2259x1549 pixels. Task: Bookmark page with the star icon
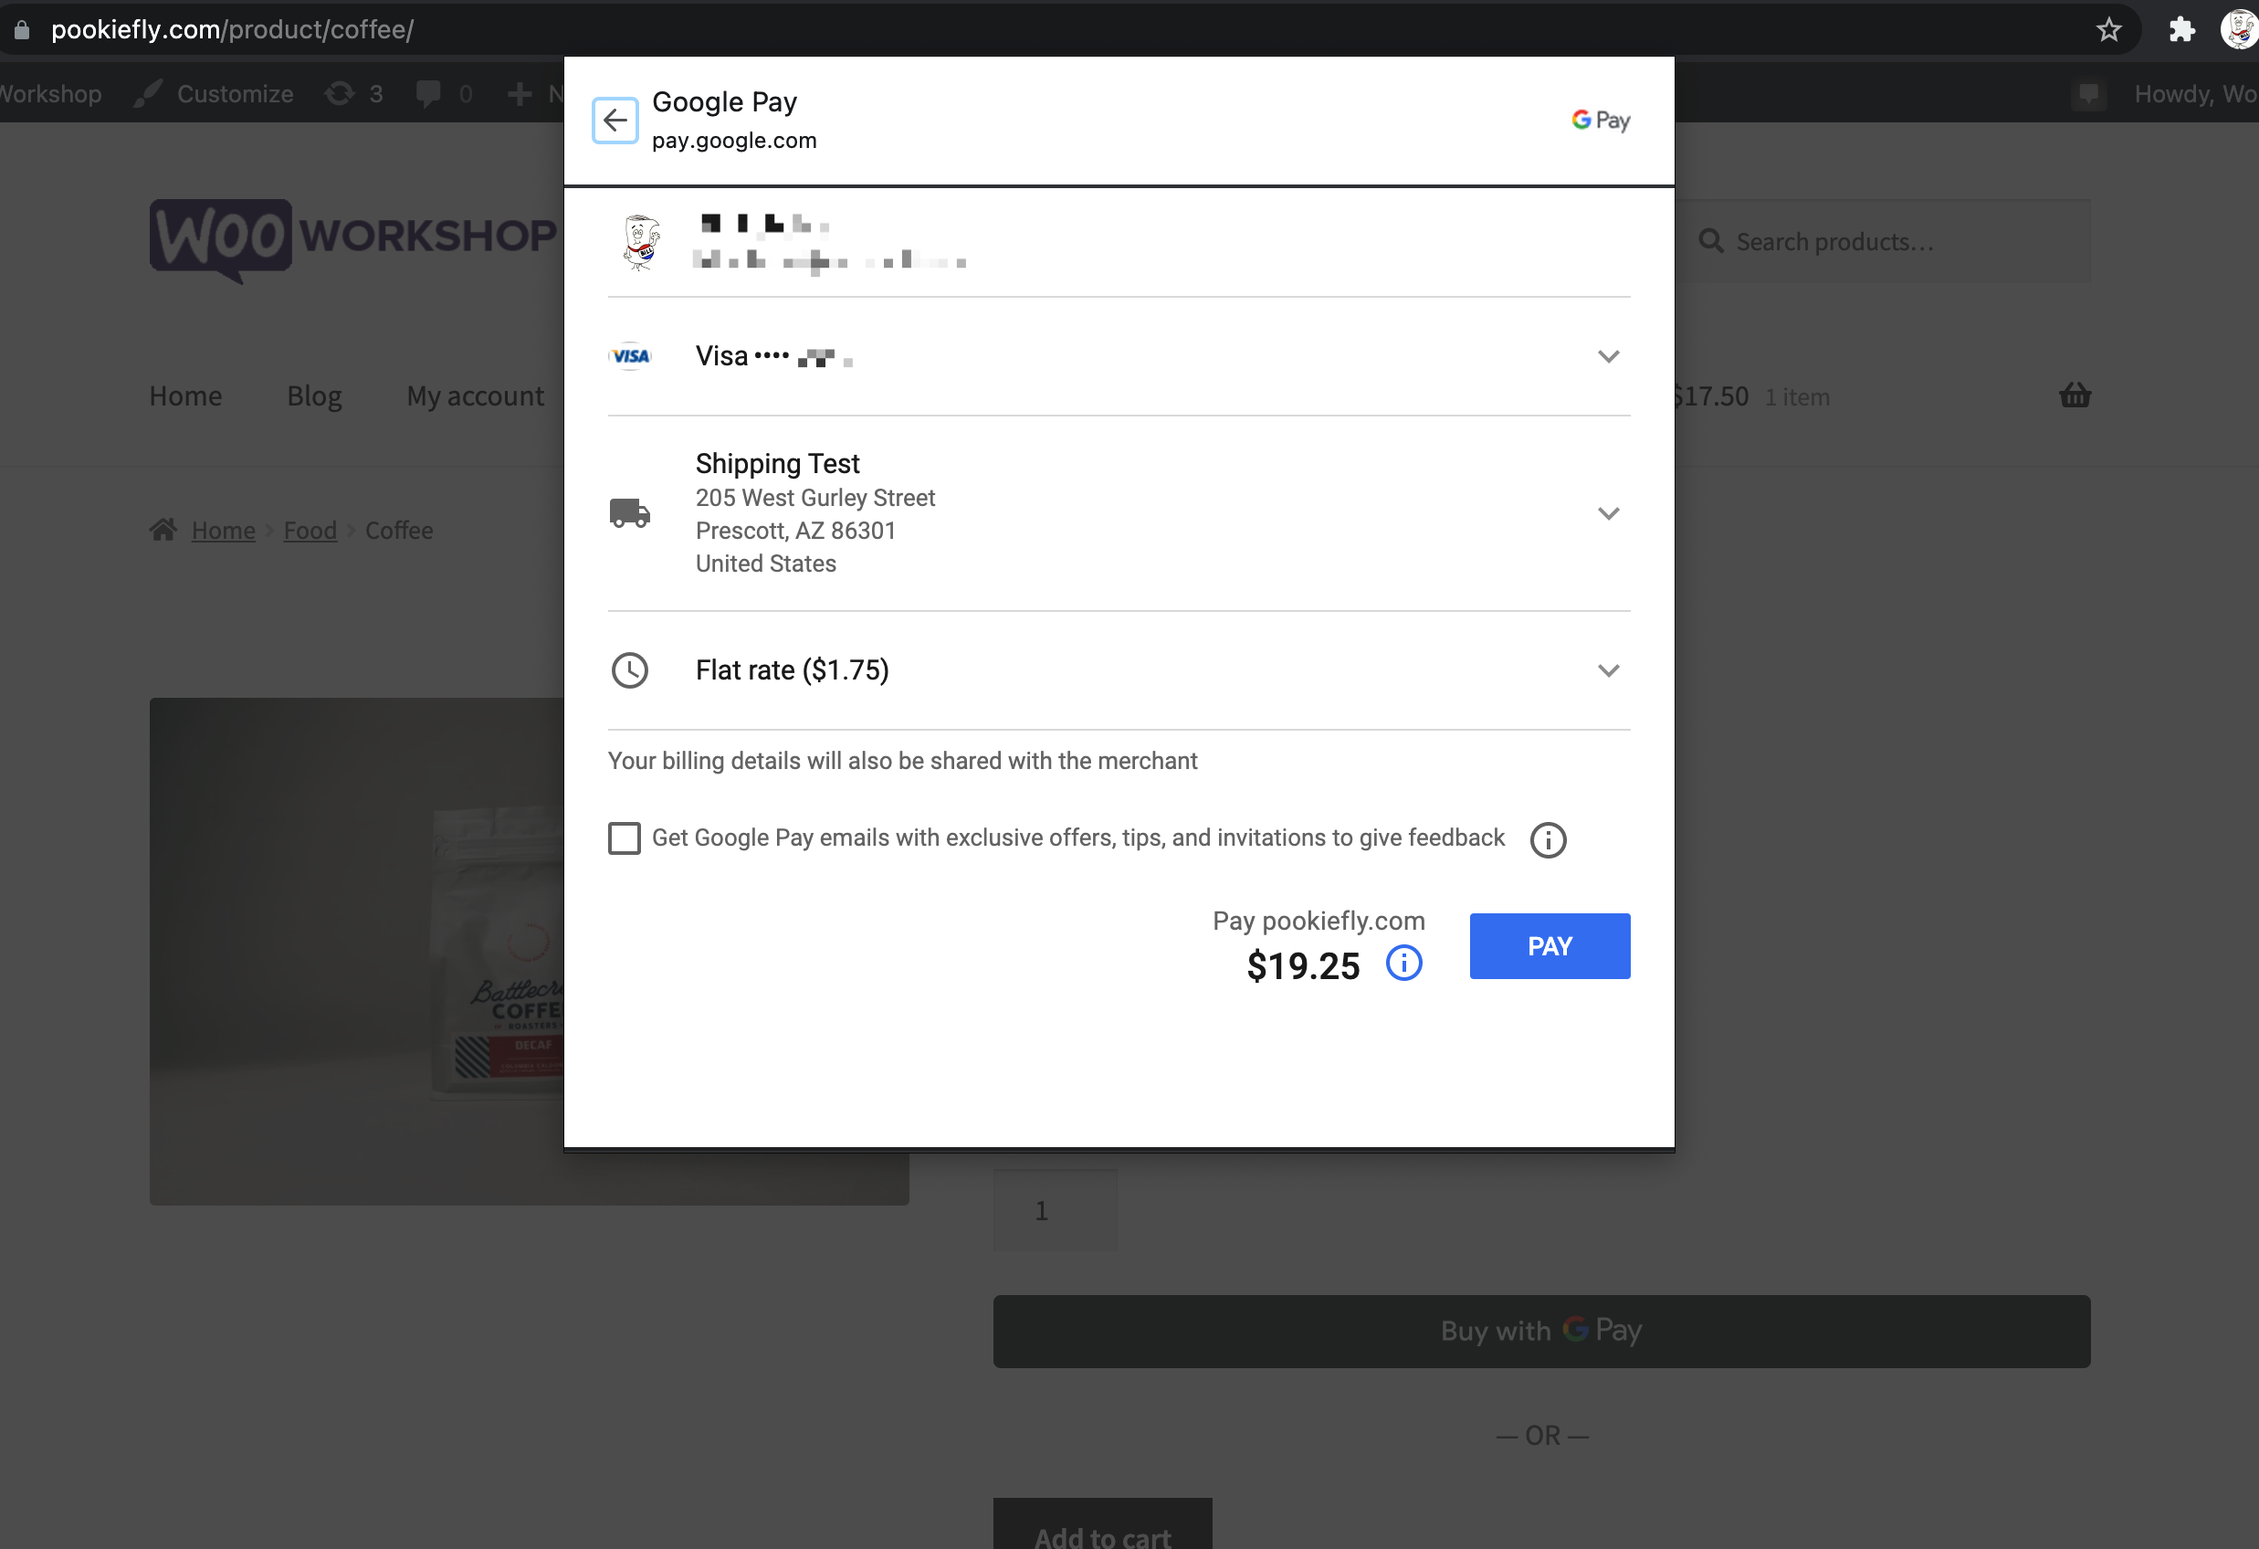pyautogui.click(x=2108, y=29)
